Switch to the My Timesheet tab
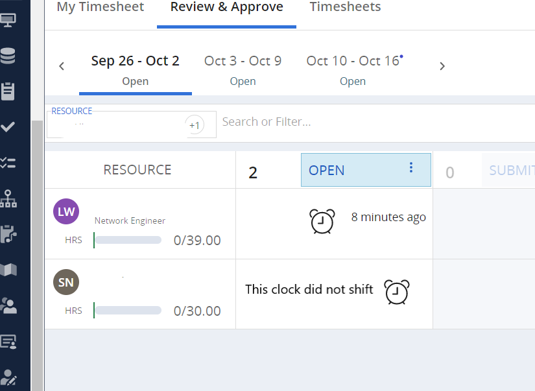 (101, 8)
